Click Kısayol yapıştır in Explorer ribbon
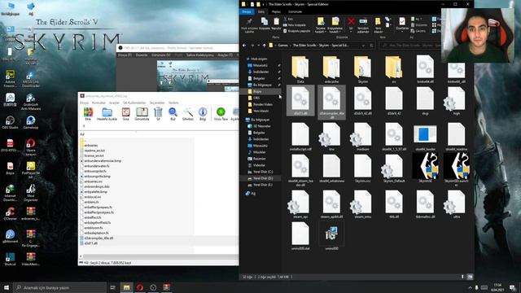 click(x=296, y=31)
